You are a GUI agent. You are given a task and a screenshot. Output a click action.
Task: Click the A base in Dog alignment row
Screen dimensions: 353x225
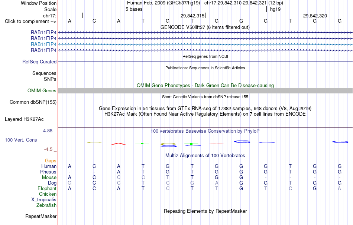[217, 183]
